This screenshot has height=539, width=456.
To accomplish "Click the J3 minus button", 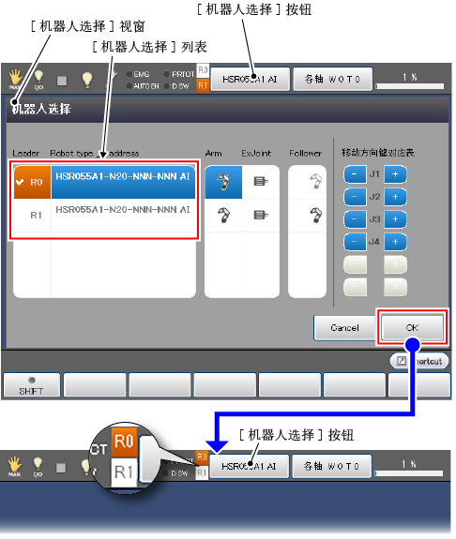I will [355, 219].
